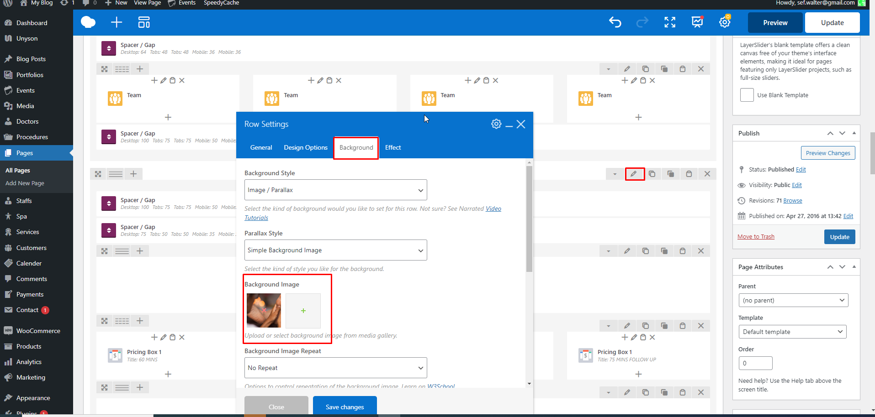Click the highlighted row edit pencil icon
The height and width of the screenshot is (417, 875).
(634, 174)
